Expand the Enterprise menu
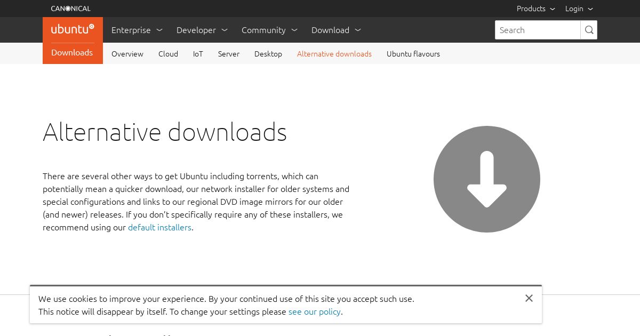 [x=137, y=30]
